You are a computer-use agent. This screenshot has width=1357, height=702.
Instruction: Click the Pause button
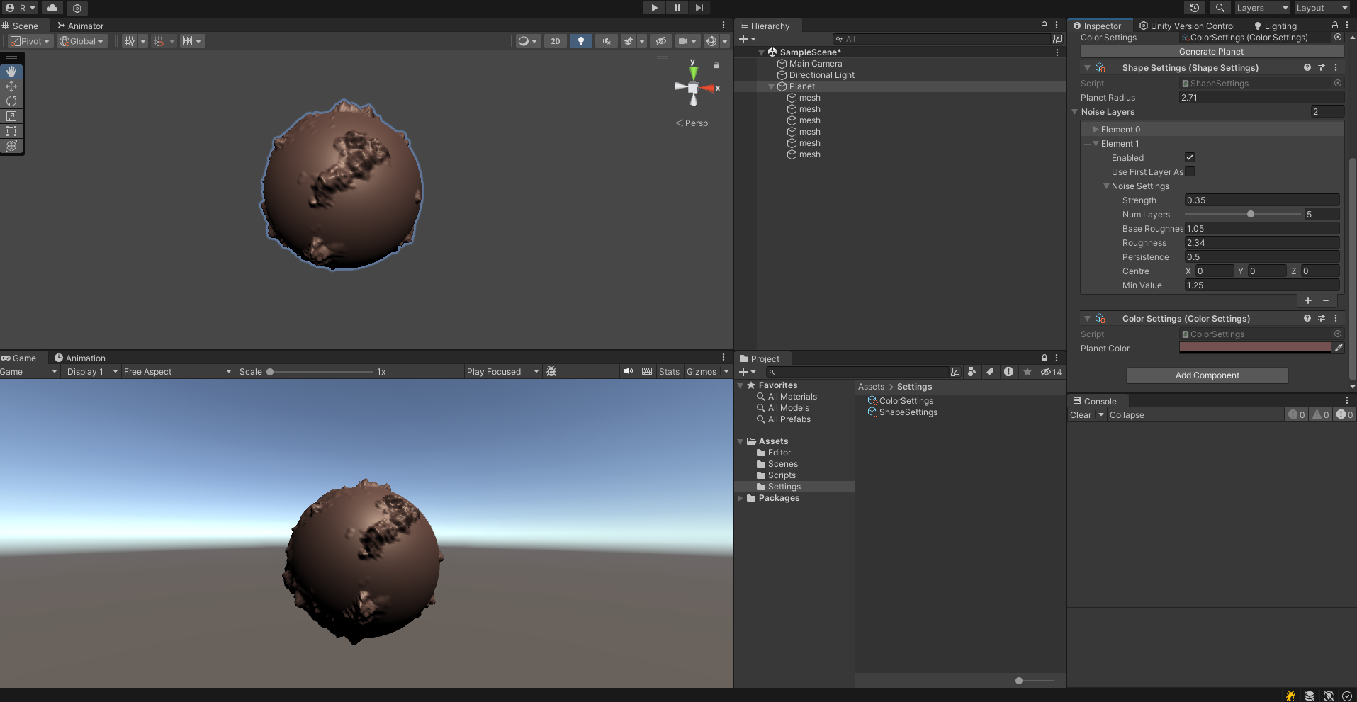pyautogui.click(x=677, y=8)
